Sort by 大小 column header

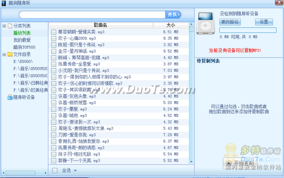pos(170,25)
